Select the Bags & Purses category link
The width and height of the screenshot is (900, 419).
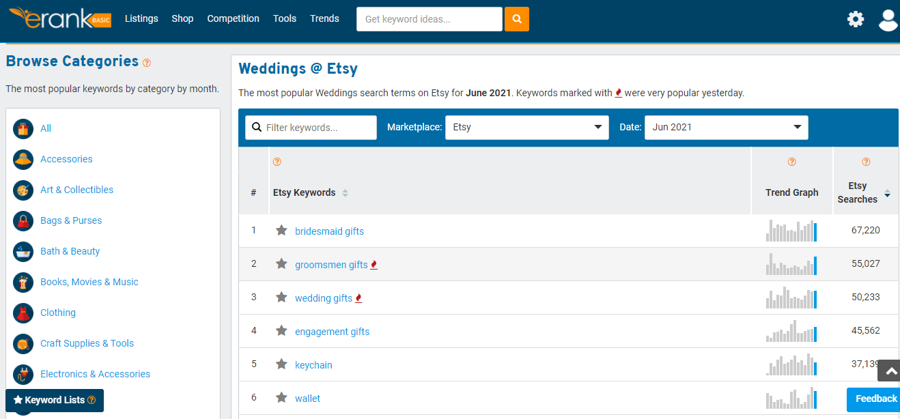pos(71,220)
